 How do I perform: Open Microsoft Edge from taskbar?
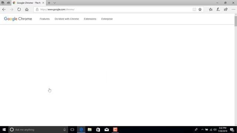coord(81,130)
